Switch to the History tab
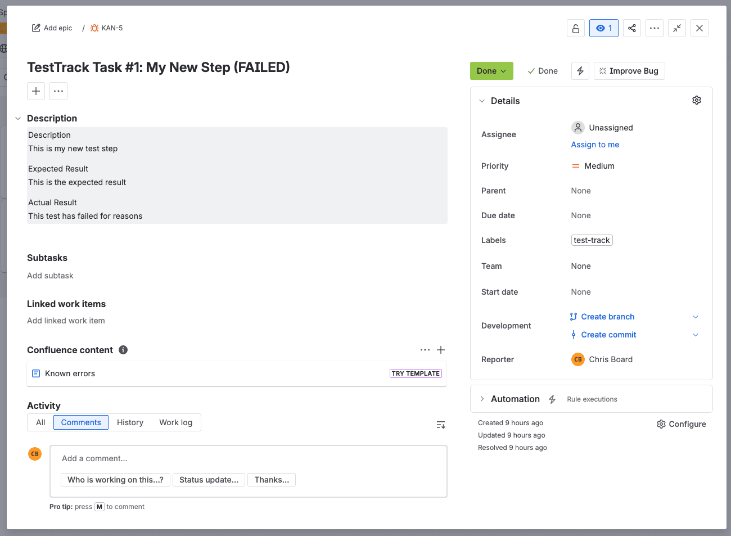This screenshot has width=731, height=536. [x=130, y=422]
